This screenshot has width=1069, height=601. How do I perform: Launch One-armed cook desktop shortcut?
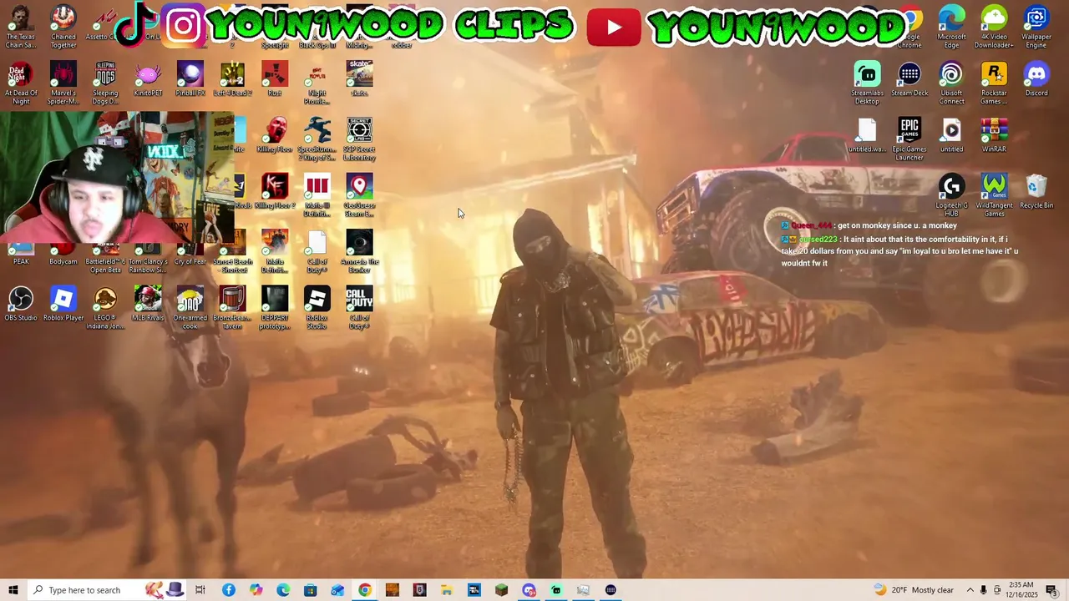(190, 307)
